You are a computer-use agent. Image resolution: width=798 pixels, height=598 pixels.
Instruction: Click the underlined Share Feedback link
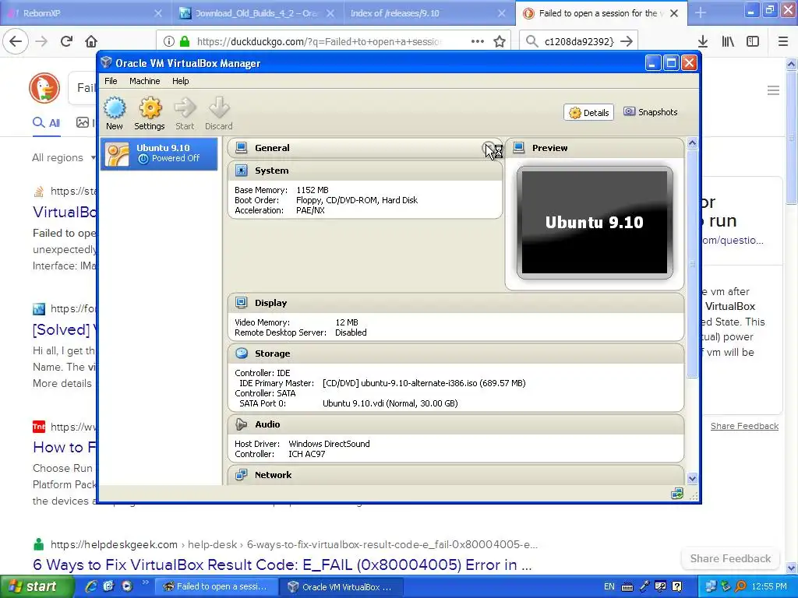point(744,426)
